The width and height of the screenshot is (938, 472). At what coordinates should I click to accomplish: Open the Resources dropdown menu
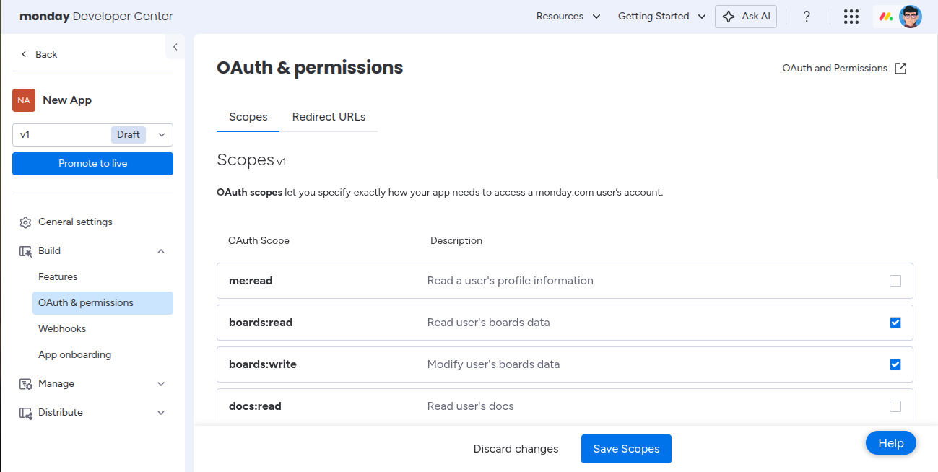(x=568, y=17)
